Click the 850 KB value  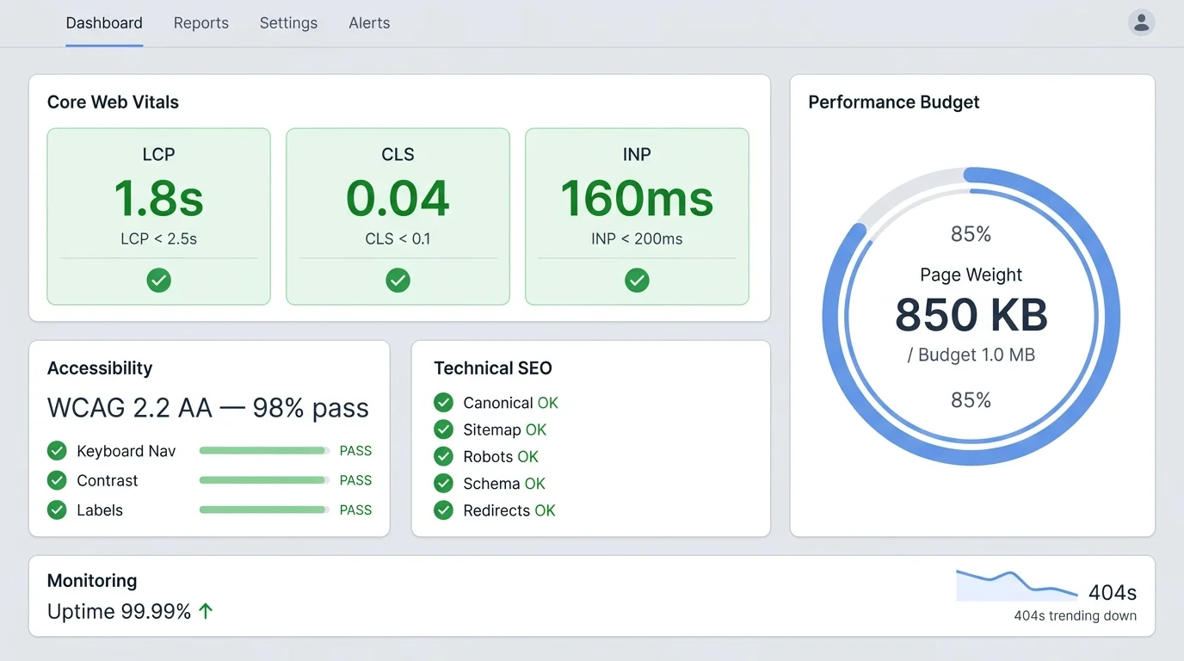point(971,315)
